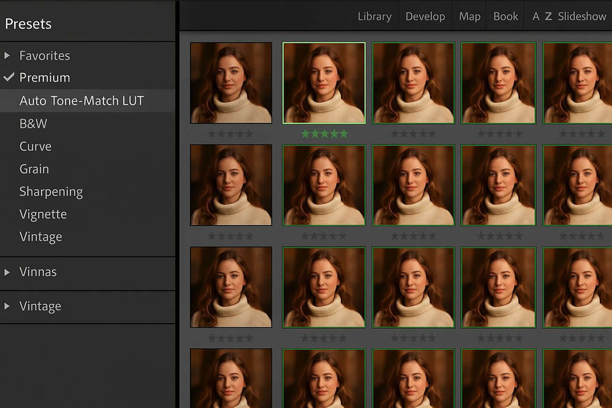Expand the bottom Vintage preset group
This screenshot has width=612, height=408.
coord(7,306)
